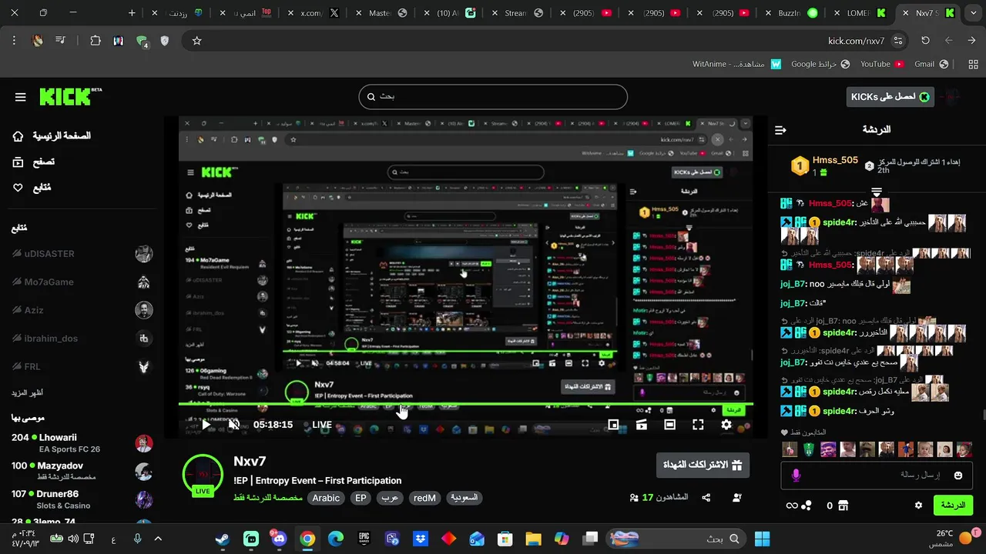986x554 pixels.
Task: Unmute the stream volume
Action: tap(234, 425)
